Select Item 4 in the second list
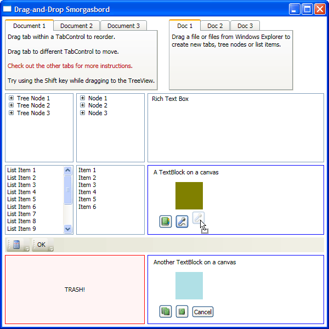The height and width of the screenshot is (329, 329). tap(87, 192)
